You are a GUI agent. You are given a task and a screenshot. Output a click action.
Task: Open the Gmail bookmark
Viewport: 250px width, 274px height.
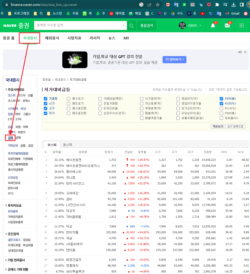pos(232,14)
